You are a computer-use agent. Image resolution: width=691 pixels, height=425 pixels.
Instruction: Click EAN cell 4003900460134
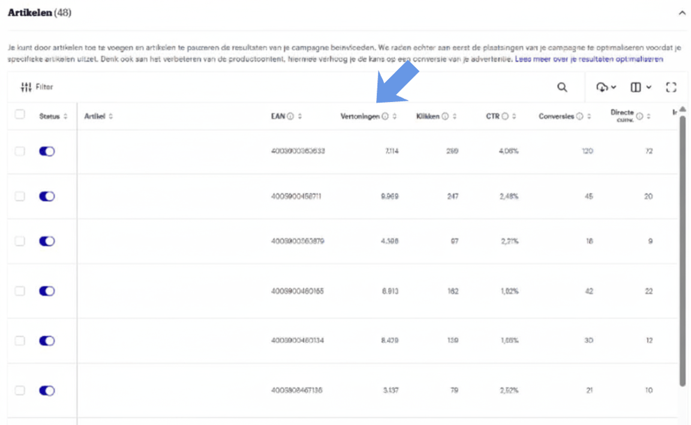point(298,340)
